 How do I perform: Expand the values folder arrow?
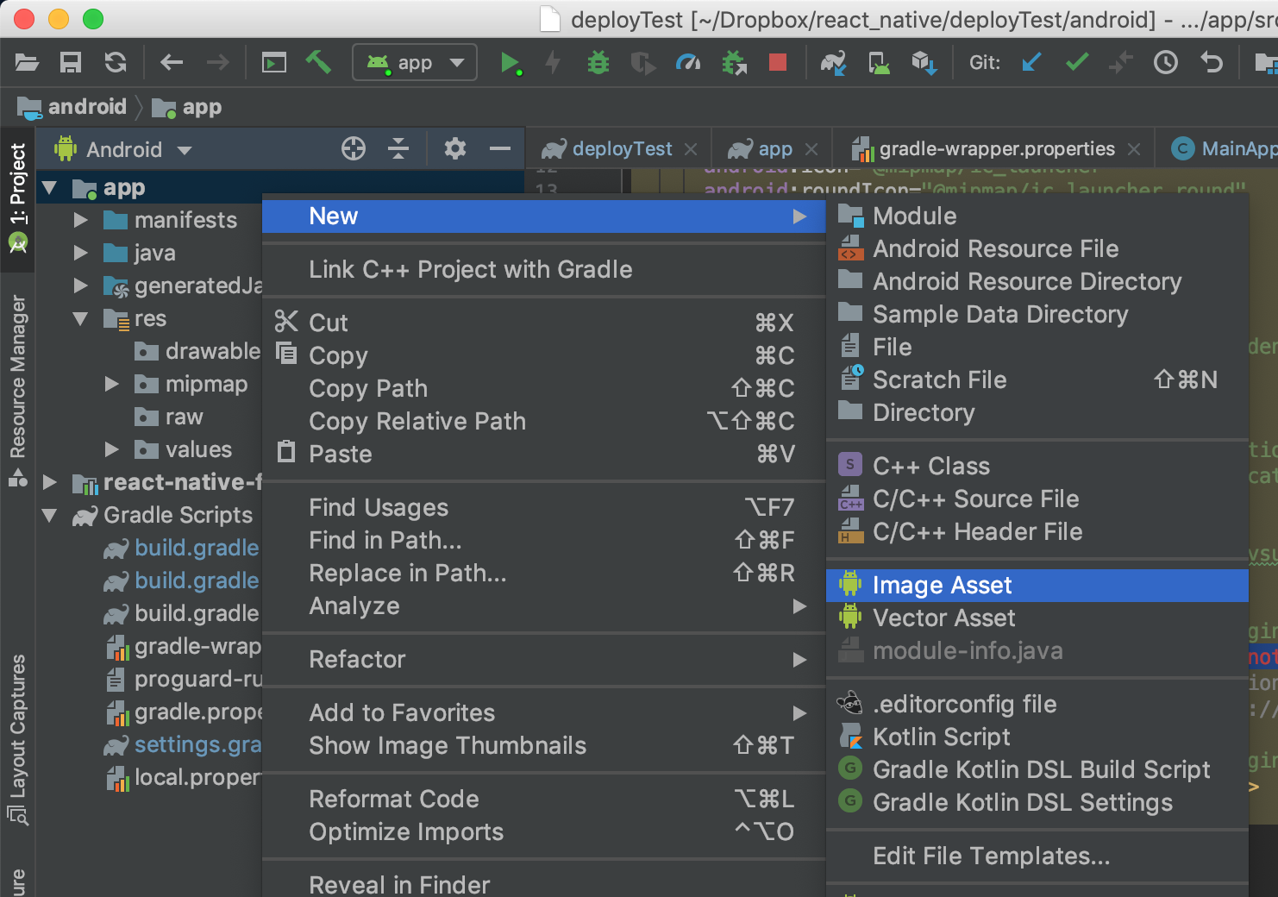click(112, 449)
